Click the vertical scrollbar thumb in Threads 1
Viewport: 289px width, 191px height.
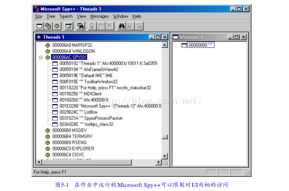(165, 137)
